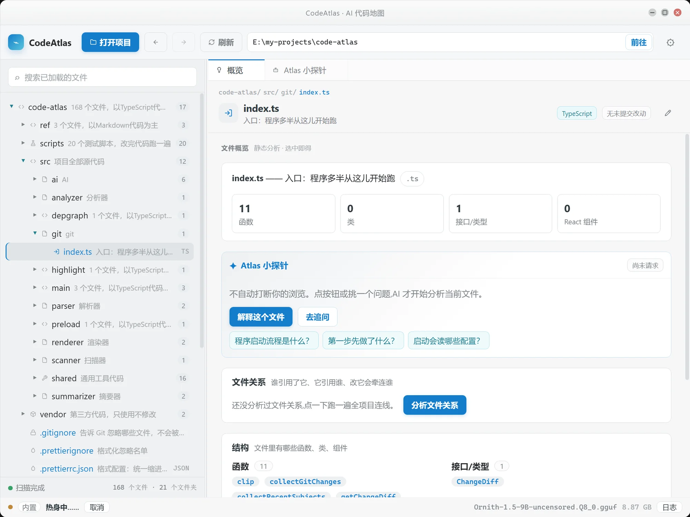Click the 尚未请求 status badge
The image size is (690, 517).
645,265
